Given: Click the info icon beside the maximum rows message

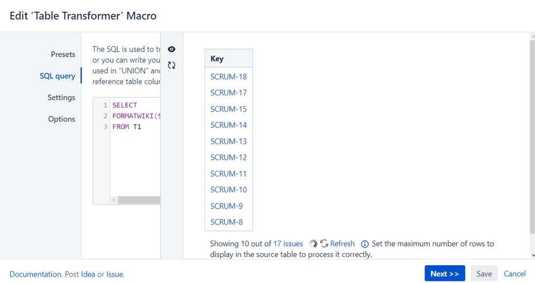Looking at the screenshot, I should [365, 244].
